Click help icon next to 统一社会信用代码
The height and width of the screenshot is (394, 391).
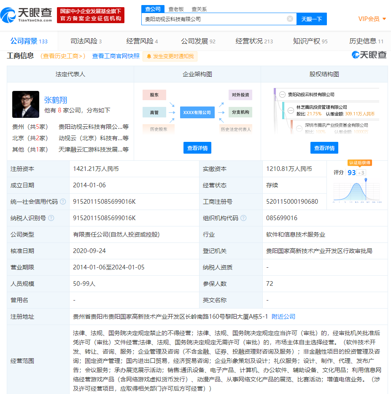click(63, 202)
